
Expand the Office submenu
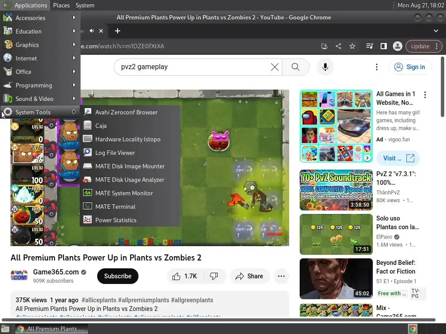point(40,72)
